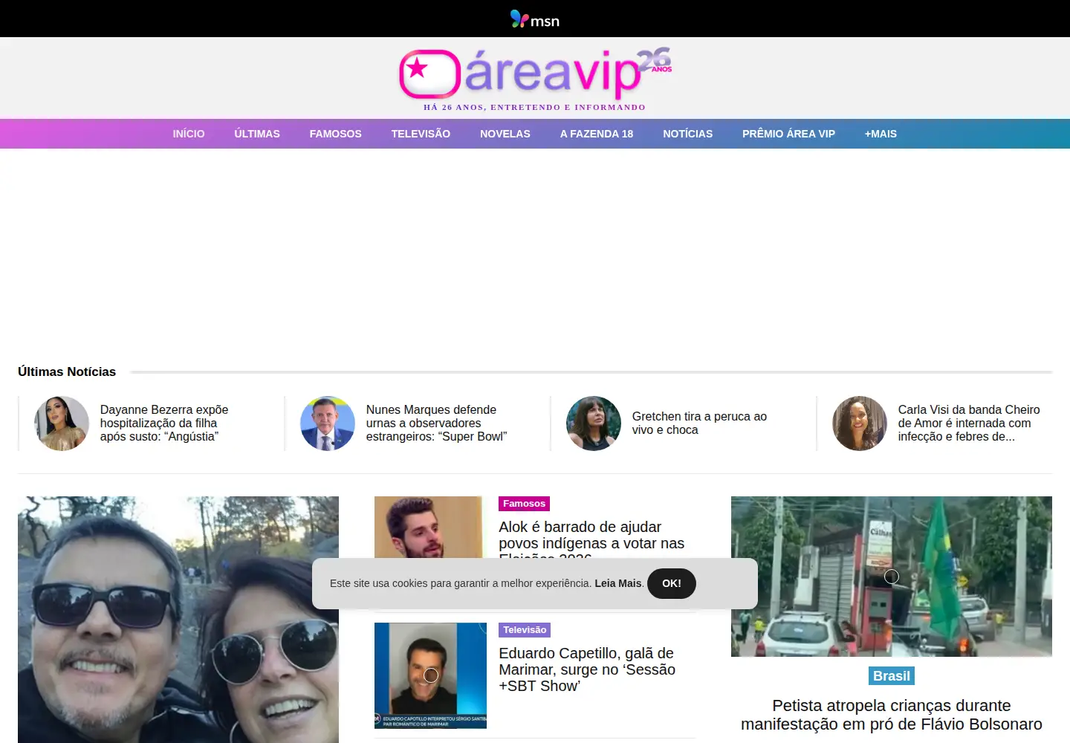Click the Televisão category tag

click(x=525, y=630)
